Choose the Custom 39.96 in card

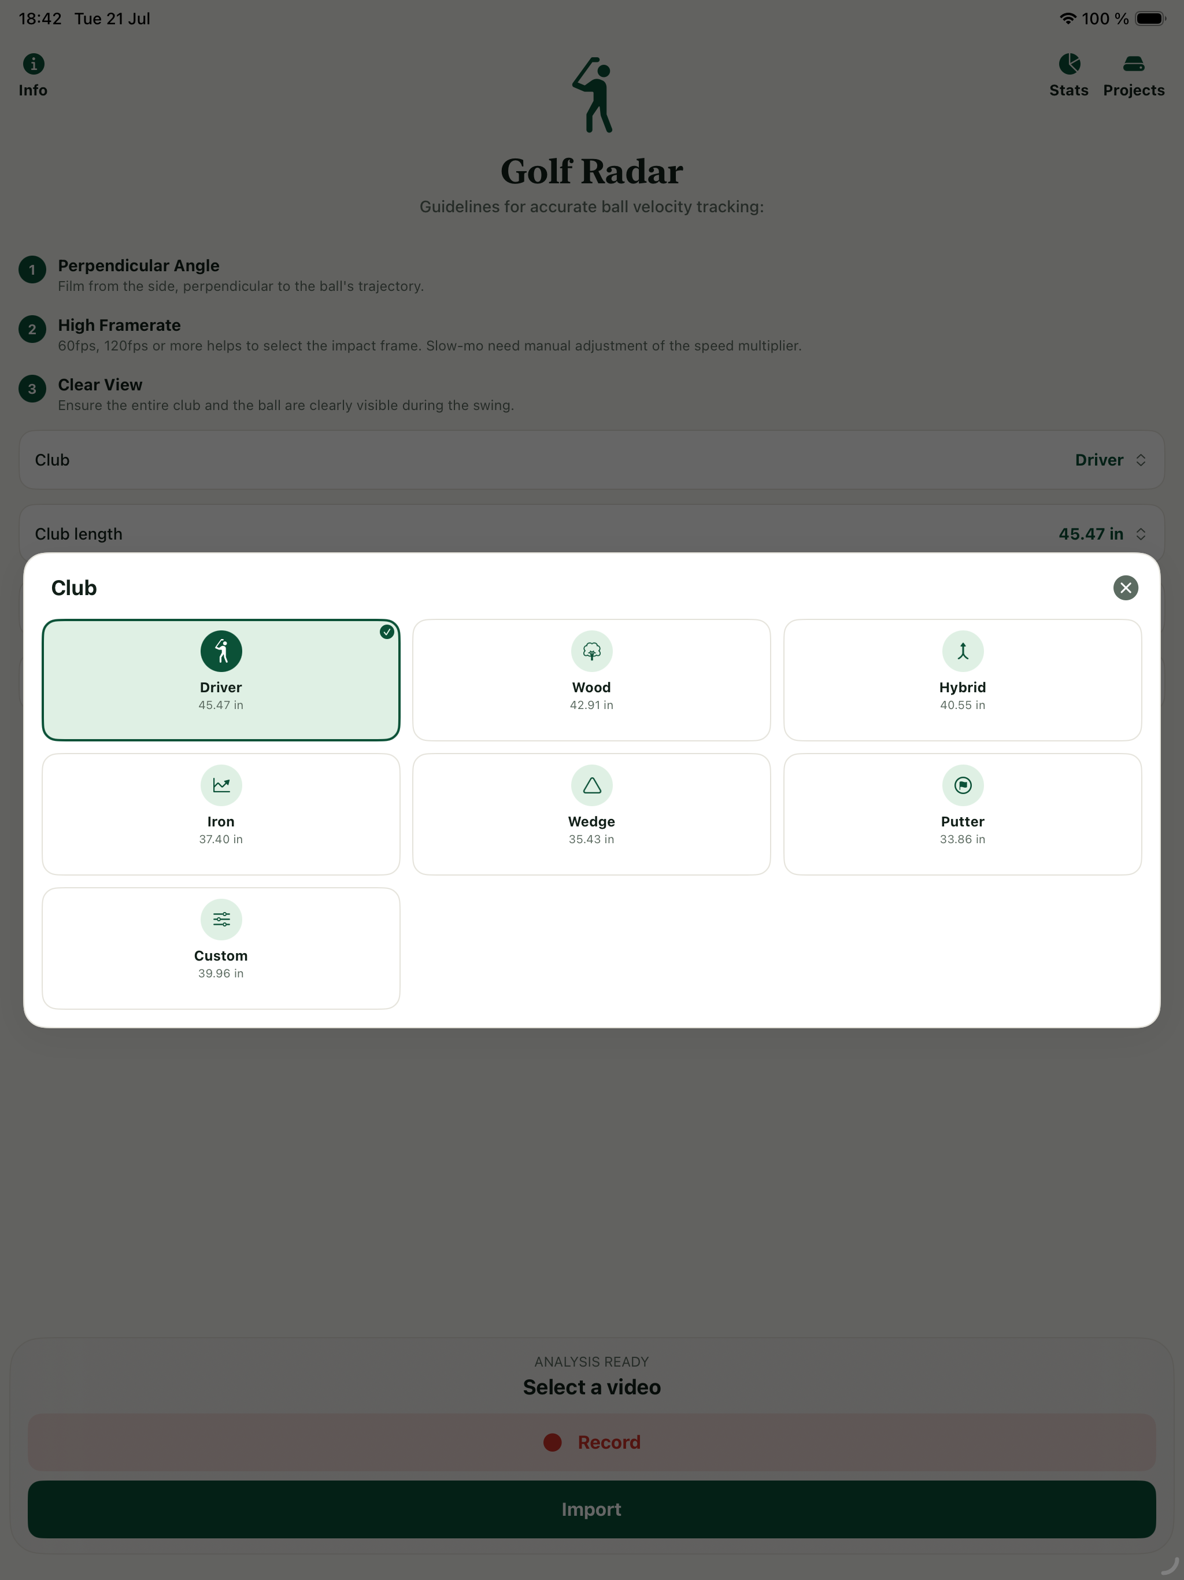pyautogui.click(x=221, y=948)
